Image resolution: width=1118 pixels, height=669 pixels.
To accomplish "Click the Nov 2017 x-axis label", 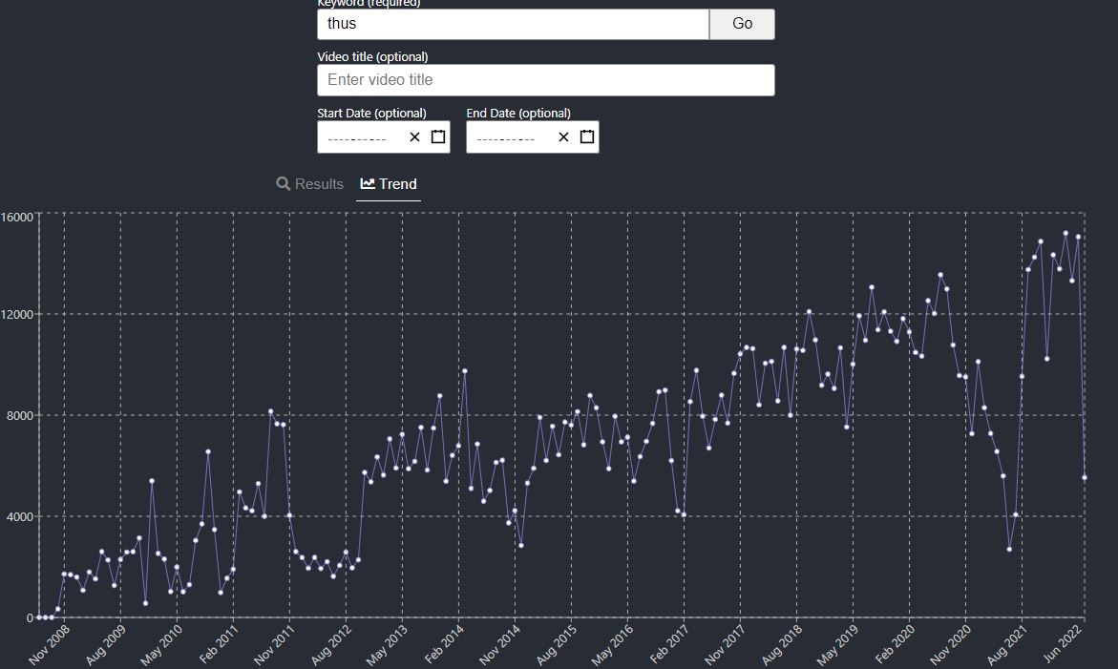I will (725, 645).
